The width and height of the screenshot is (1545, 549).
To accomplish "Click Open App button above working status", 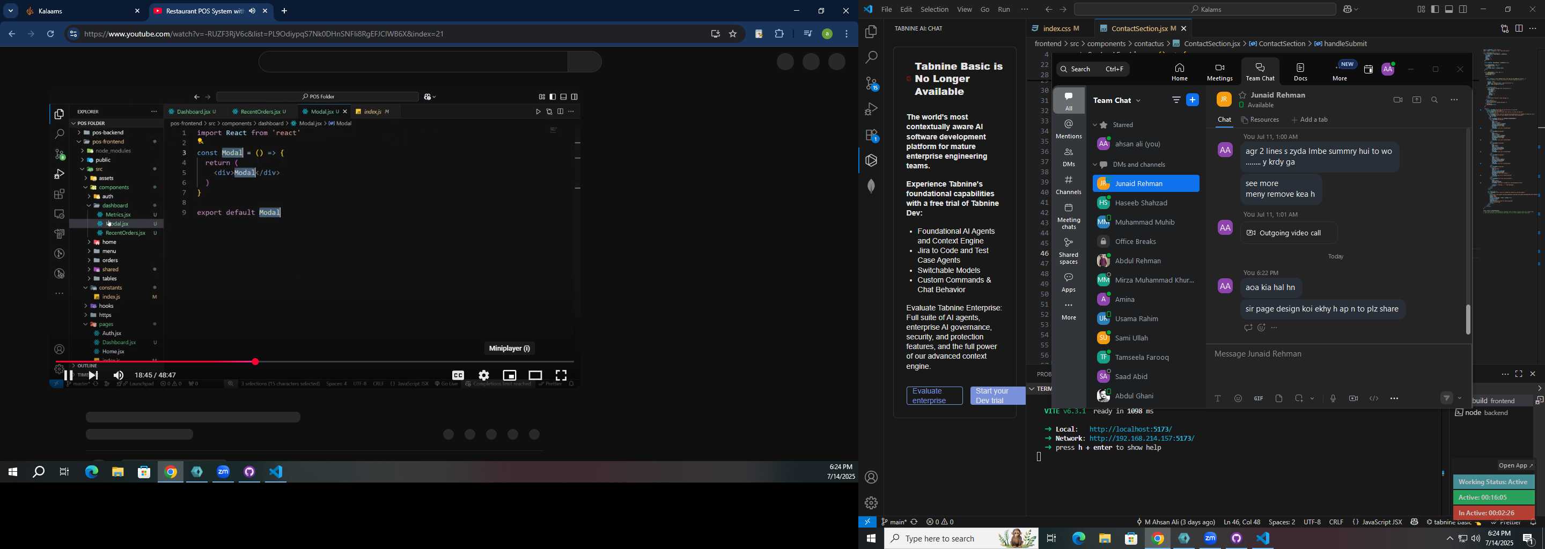I will (x=1515, y=466).
